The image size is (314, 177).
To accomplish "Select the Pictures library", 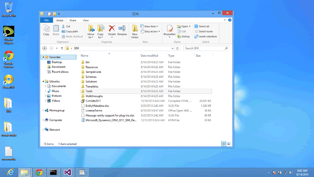I will tap(54, 96).
